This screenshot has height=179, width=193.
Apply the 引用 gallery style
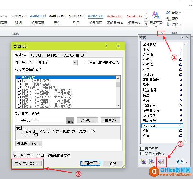(x=76, y=20)
